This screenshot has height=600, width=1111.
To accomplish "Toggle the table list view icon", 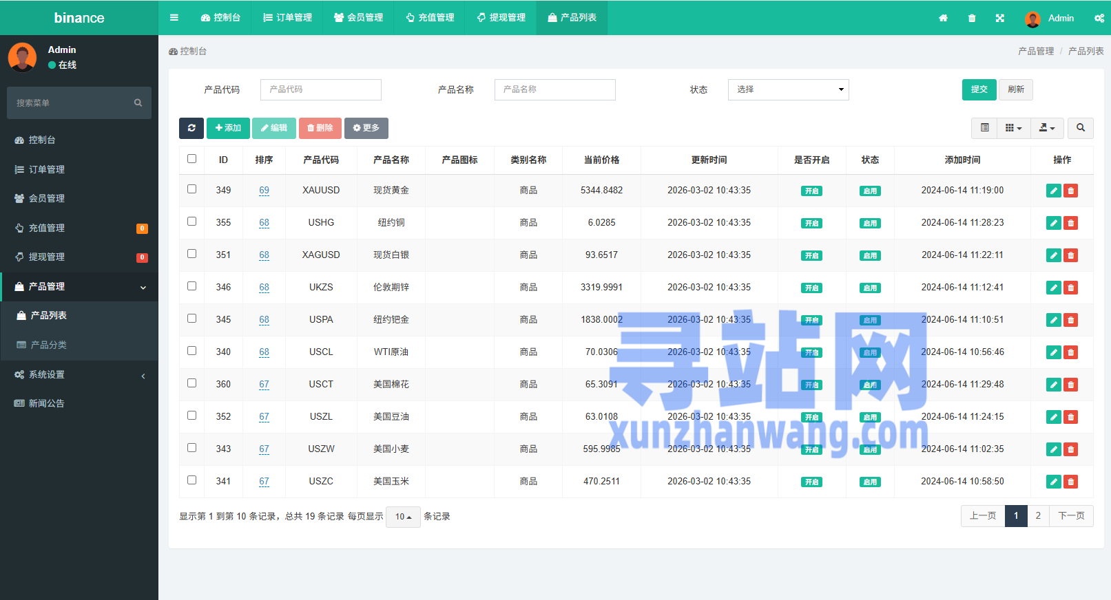I will click(984, 128).
